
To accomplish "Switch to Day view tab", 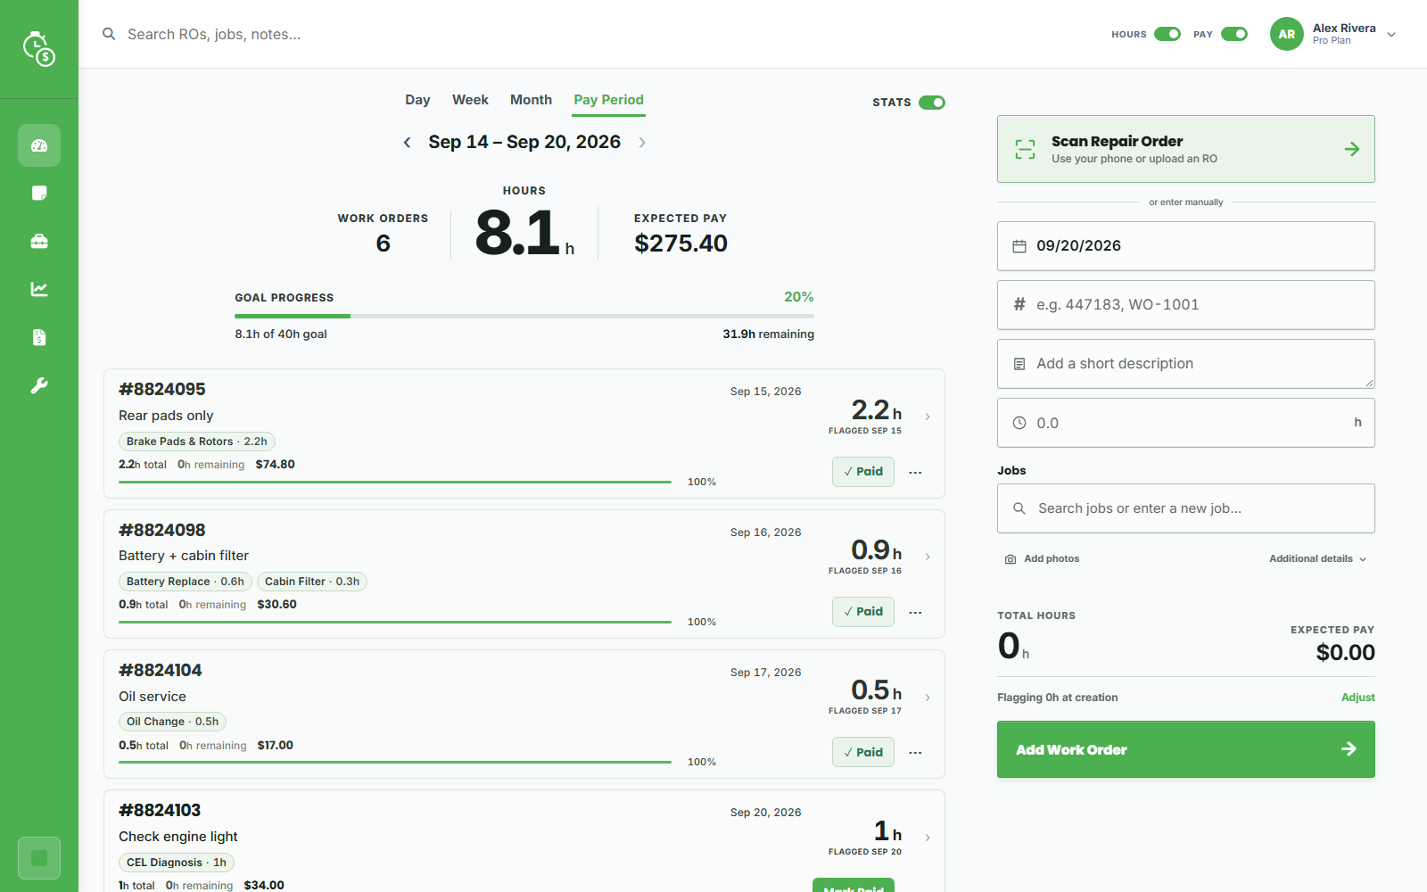I will [417, 100].
